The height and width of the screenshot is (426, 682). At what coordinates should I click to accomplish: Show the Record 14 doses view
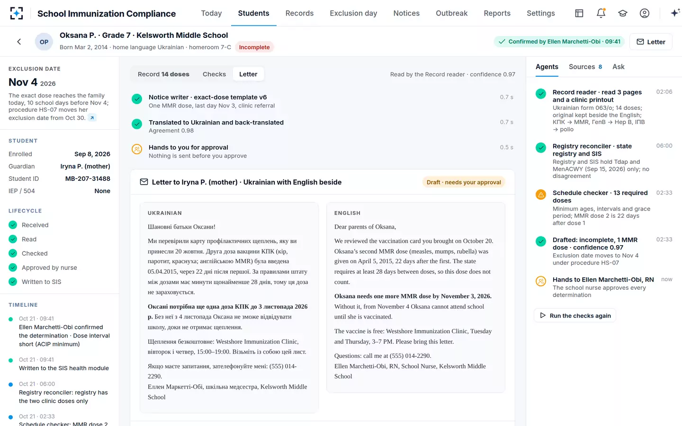click(x=163, y=74)
